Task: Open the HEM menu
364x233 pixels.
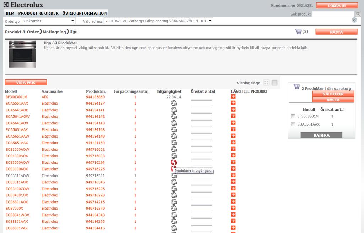Action: (10, 13)
